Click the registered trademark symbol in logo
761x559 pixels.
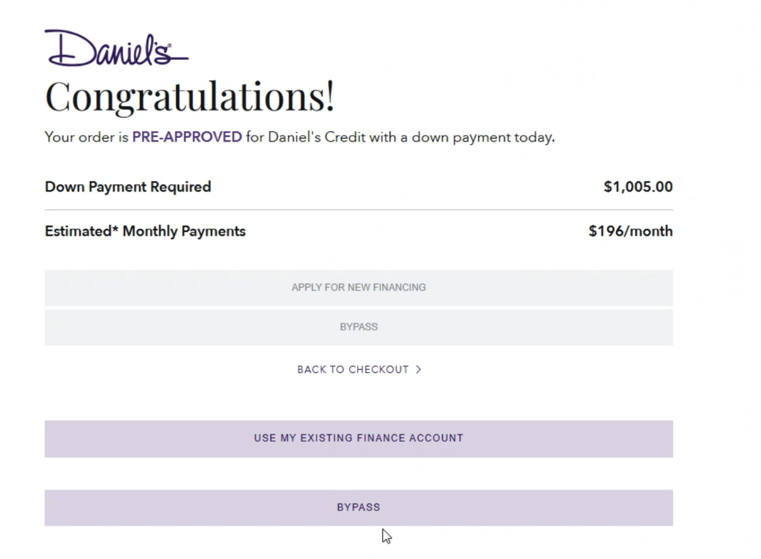(x=169, y=46)
